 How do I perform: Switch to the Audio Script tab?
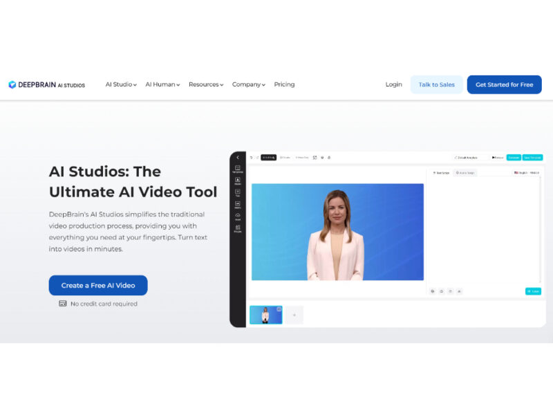pos(465,172)
